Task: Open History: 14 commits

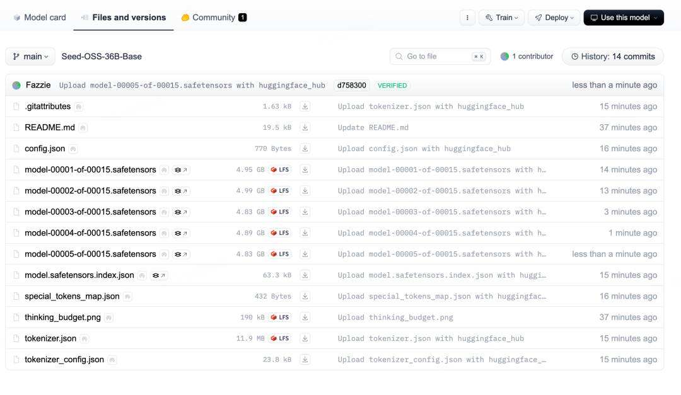Action: click(x=613, y=57)
